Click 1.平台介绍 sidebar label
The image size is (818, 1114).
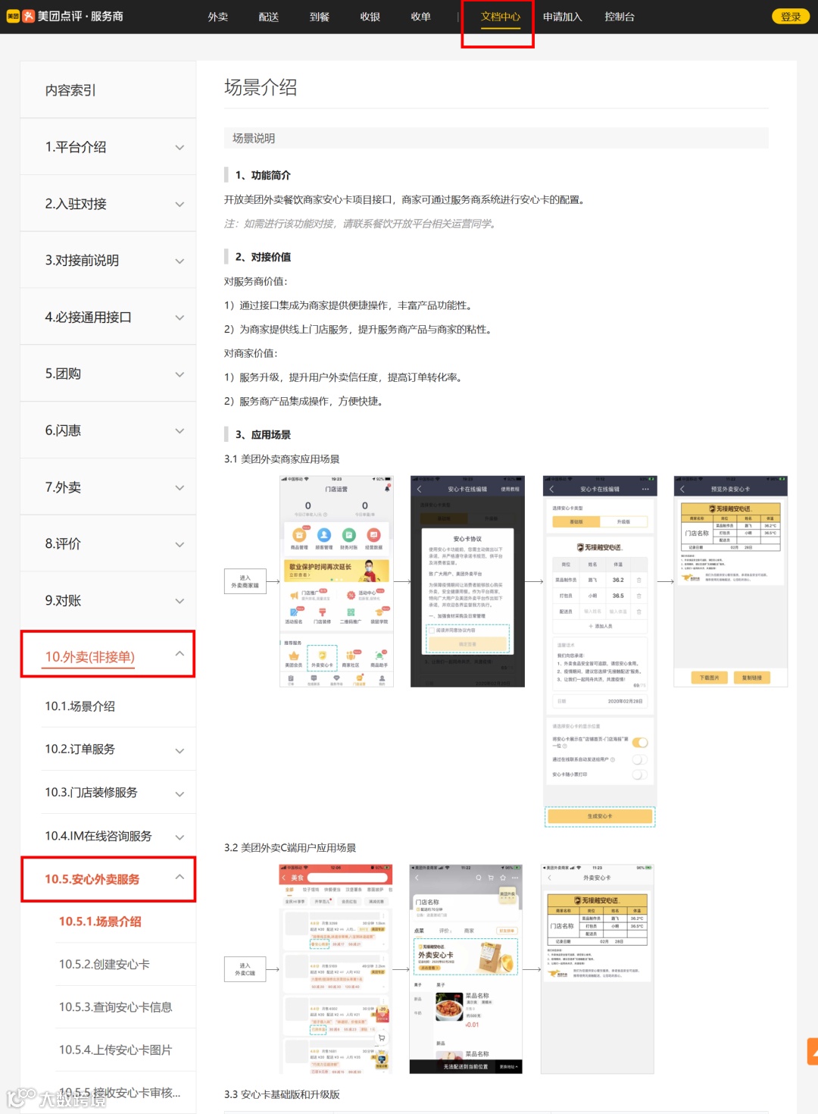coord(76,147)
